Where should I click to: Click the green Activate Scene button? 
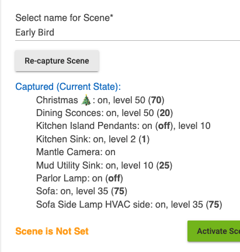point(214,231)
